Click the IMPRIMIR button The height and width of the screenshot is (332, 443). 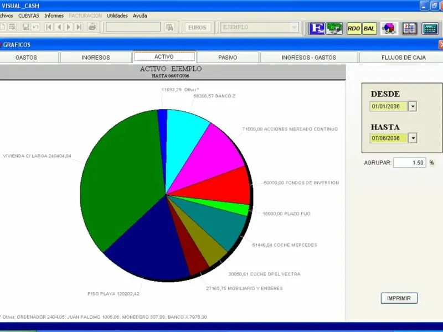point(399,298)
